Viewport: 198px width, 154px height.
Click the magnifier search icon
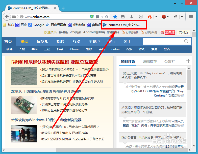(x=186, y=41)
